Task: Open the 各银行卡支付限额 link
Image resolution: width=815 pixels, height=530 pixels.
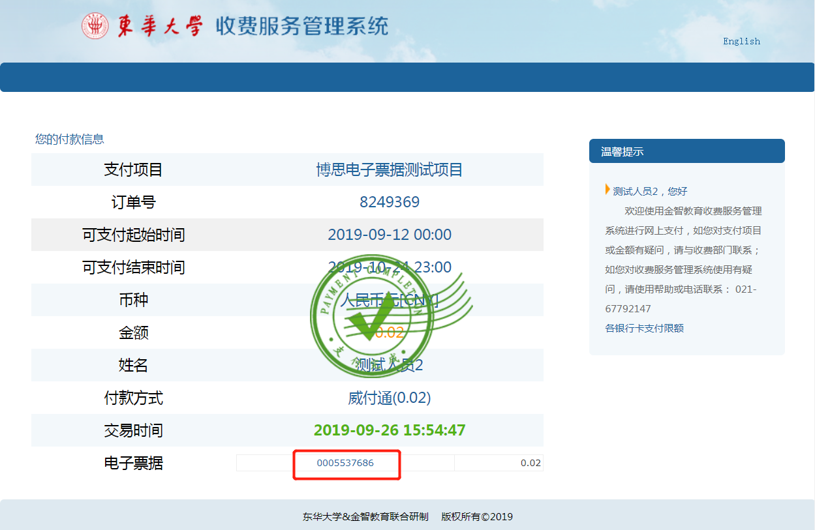Action: click(644, 328)
